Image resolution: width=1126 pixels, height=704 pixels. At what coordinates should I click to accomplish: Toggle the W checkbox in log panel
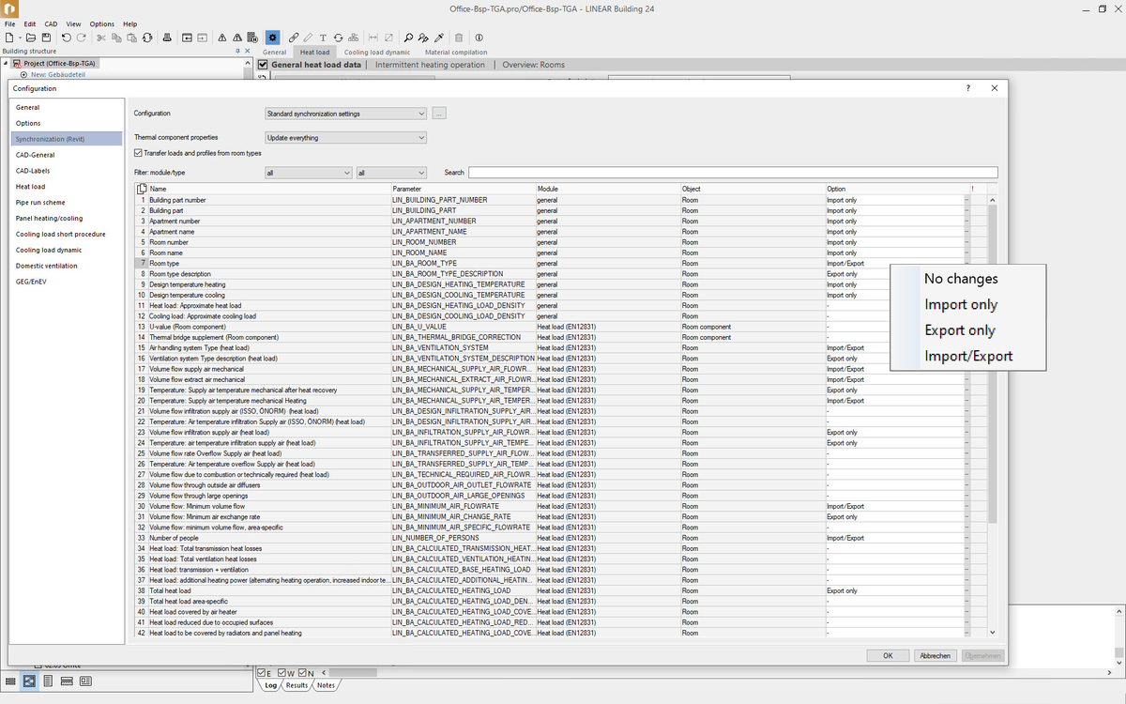click(x=281, y=673)
